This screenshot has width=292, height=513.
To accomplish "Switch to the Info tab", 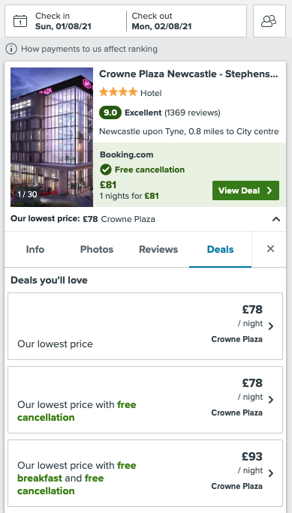I will [x=35, y=249].
